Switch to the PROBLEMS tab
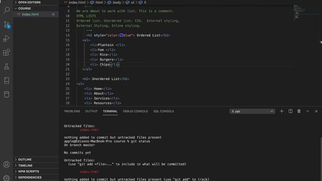 (72, 111)
